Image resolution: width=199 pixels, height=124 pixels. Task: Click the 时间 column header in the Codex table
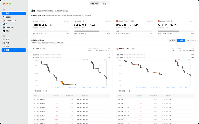pos(35,96)
